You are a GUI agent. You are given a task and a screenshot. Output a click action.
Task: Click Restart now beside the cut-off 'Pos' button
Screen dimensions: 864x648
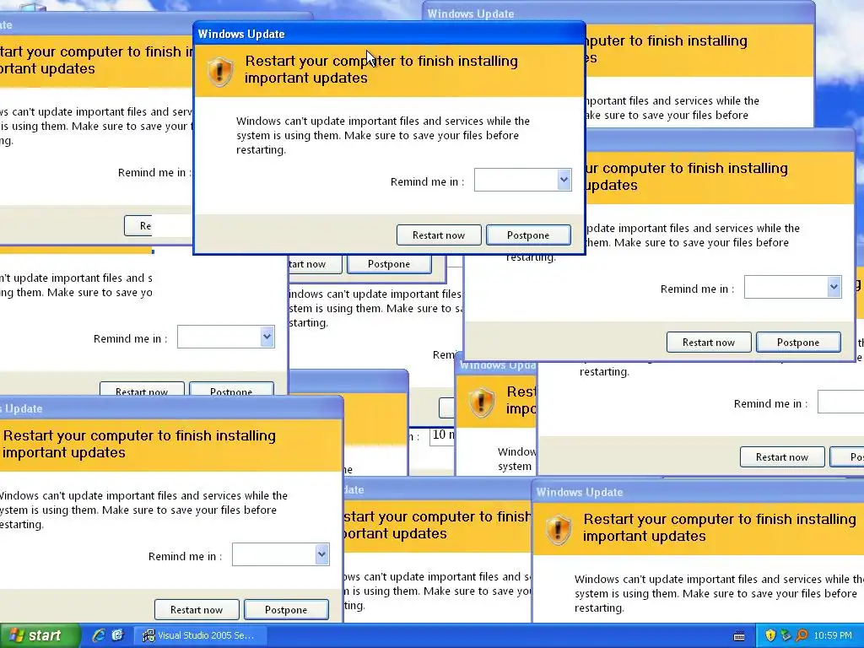(x=782, y=456)
